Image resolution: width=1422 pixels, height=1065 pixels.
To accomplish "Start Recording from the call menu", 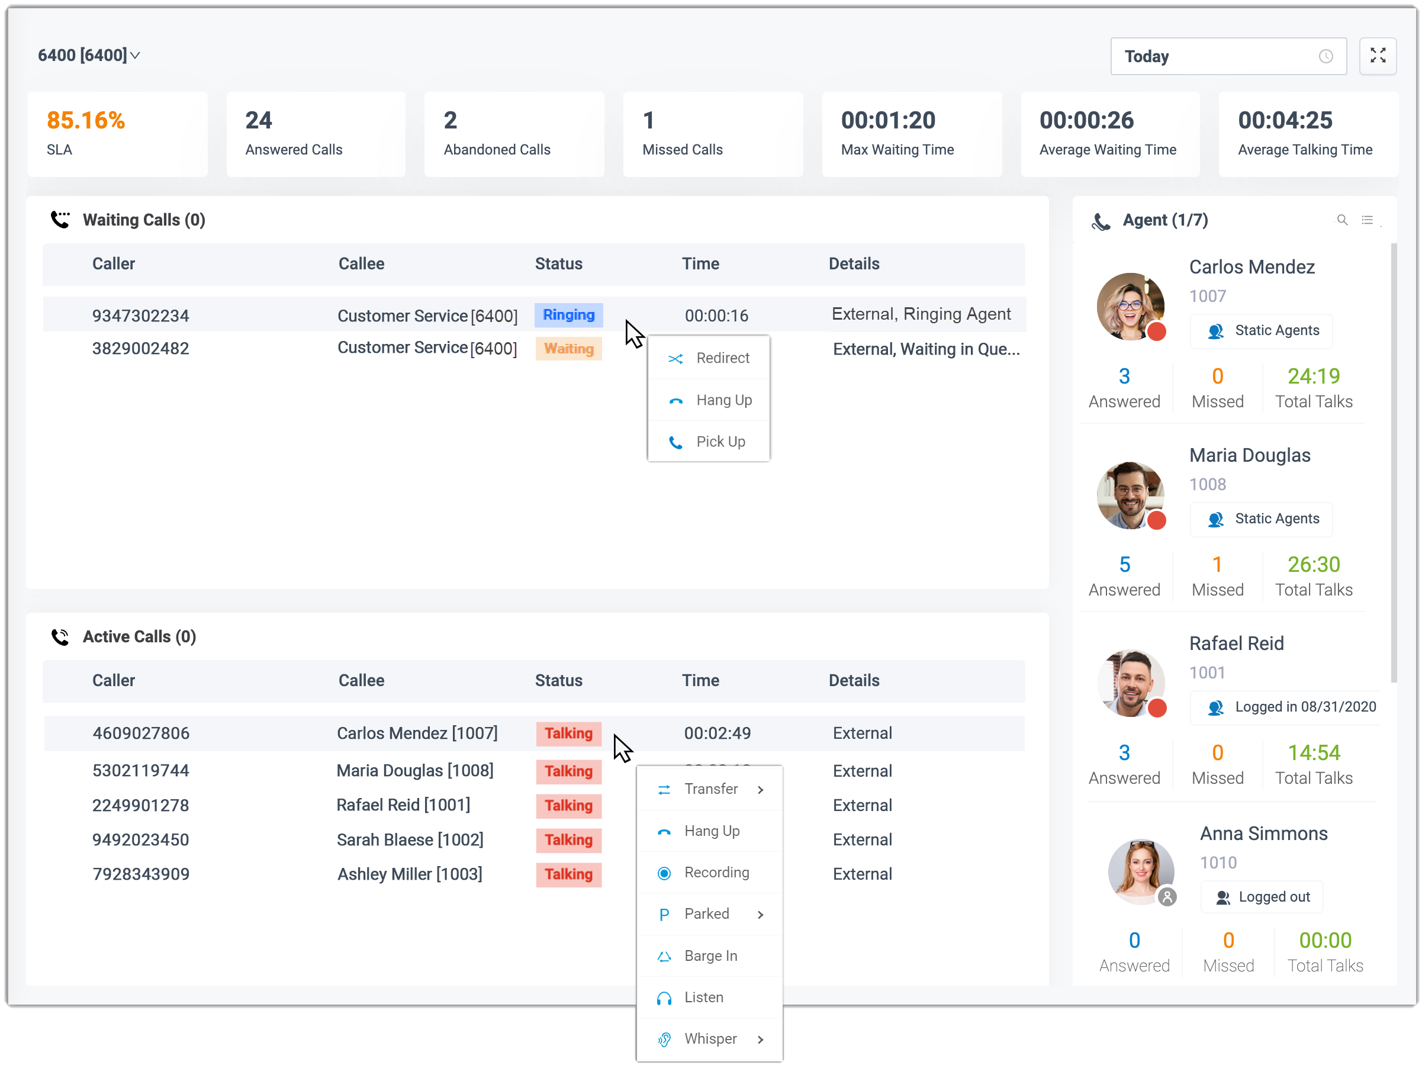I will tap(716, 872).
